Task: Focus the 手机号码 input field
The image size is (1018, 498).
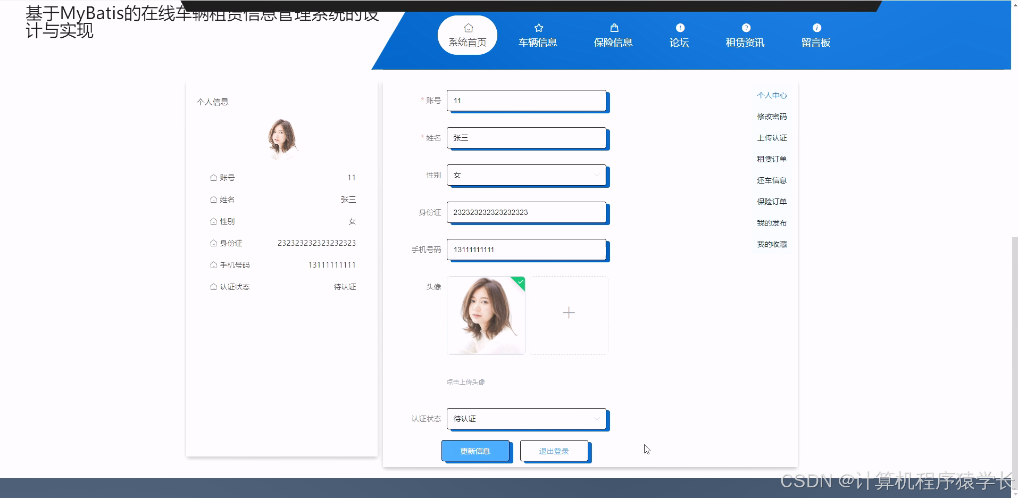Action: pyautogui.click(x=527, y=250)
